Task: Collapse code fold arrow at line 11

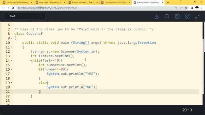Action: coord(12,47)
